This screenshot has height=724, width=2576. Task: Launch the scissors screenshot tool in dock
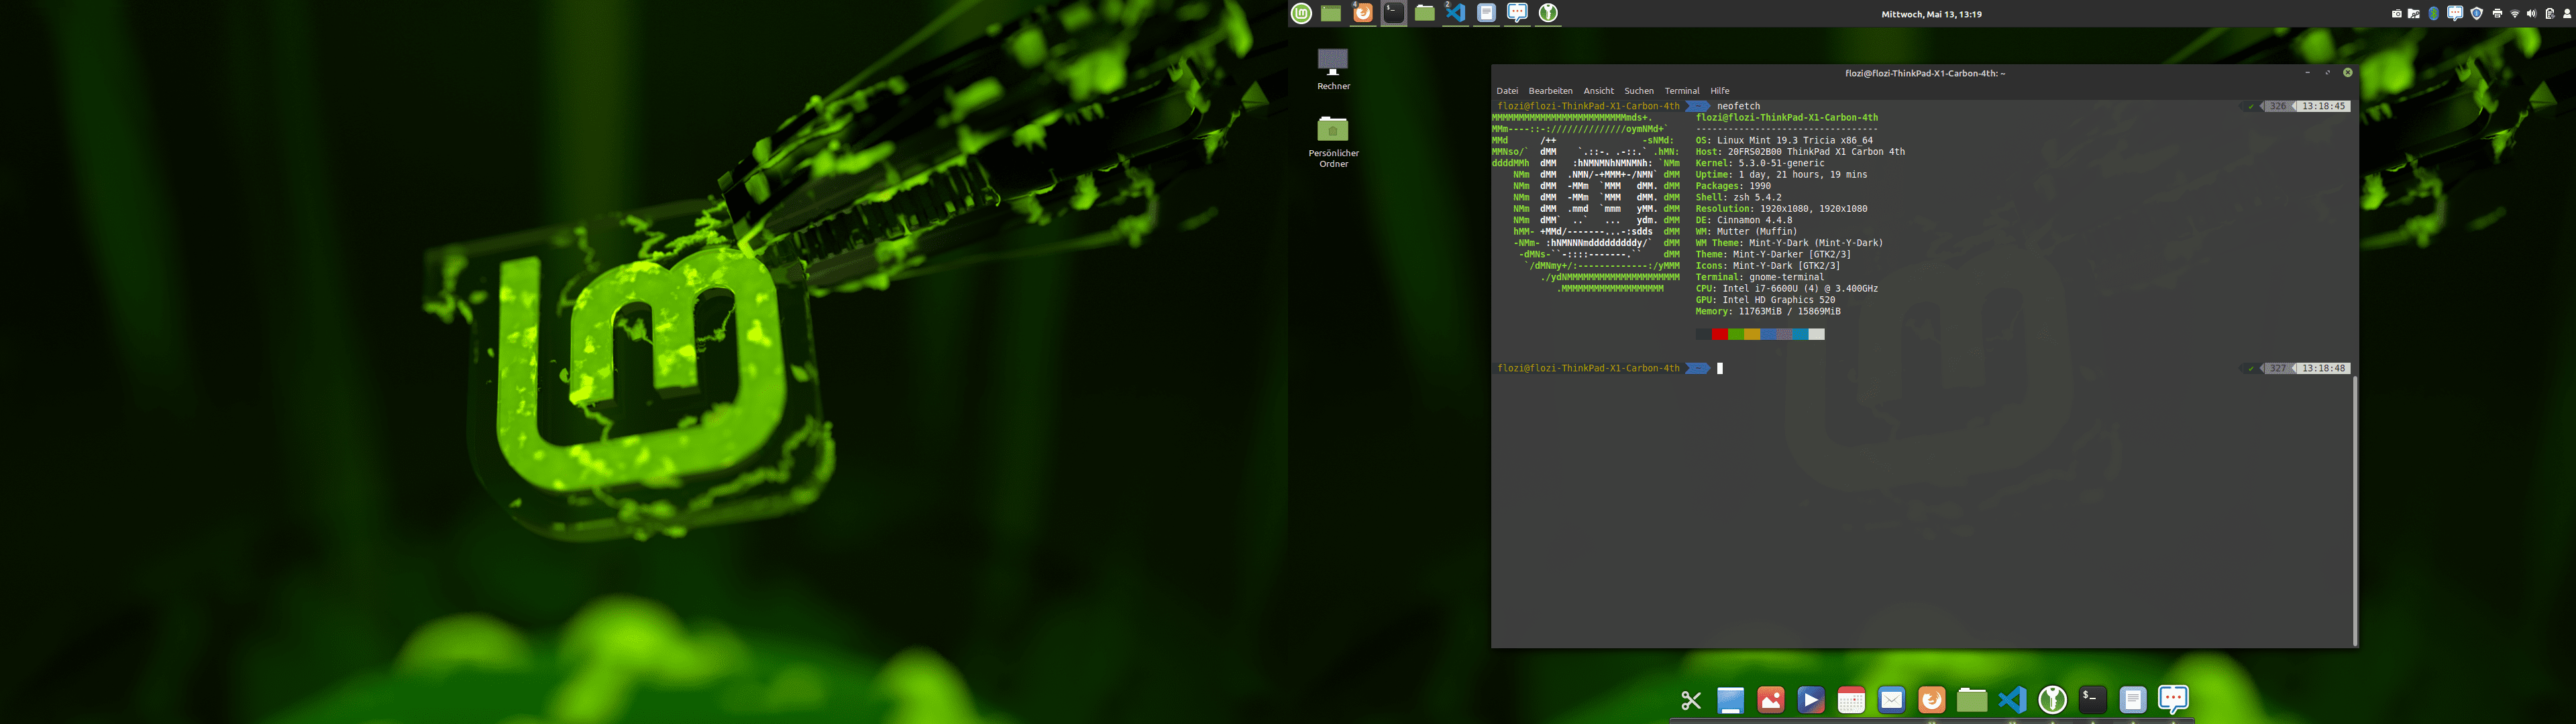(1691, 700)
